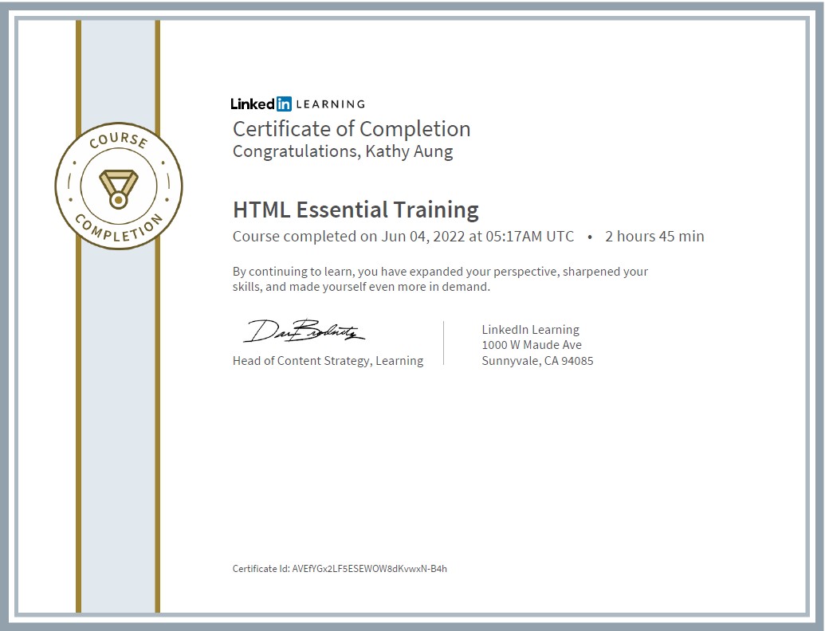This screenshot has width=825, height=631.
Task: Click the Head of Content Strategy title
Action: click(x=328, y=361)
